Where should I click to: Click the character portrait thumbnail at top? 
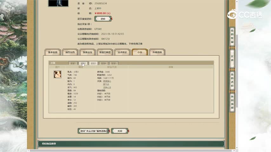click(x=58, y=3)
